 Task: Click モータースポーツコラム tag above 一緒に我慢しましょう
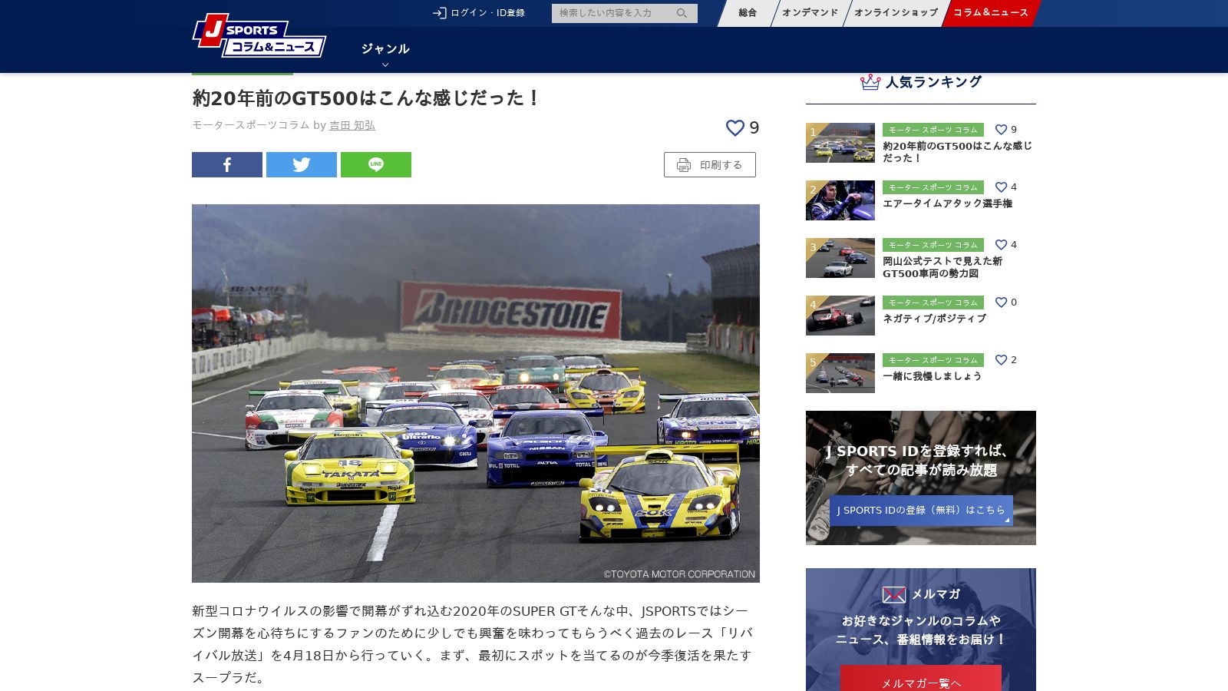pyautogui.click(x=933, y=360)
